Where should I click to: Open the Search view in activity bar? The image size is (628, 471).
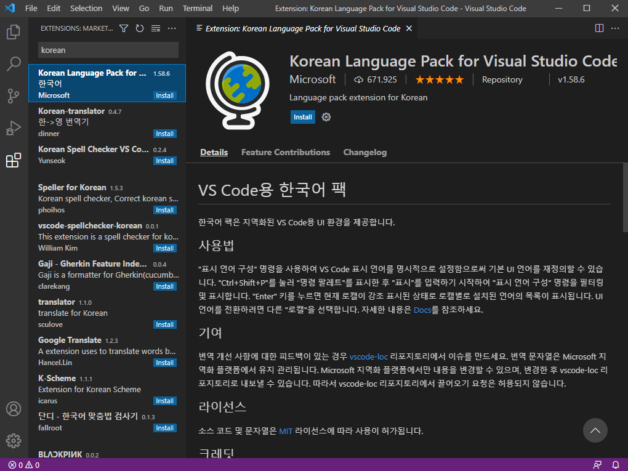click(14, 63)
